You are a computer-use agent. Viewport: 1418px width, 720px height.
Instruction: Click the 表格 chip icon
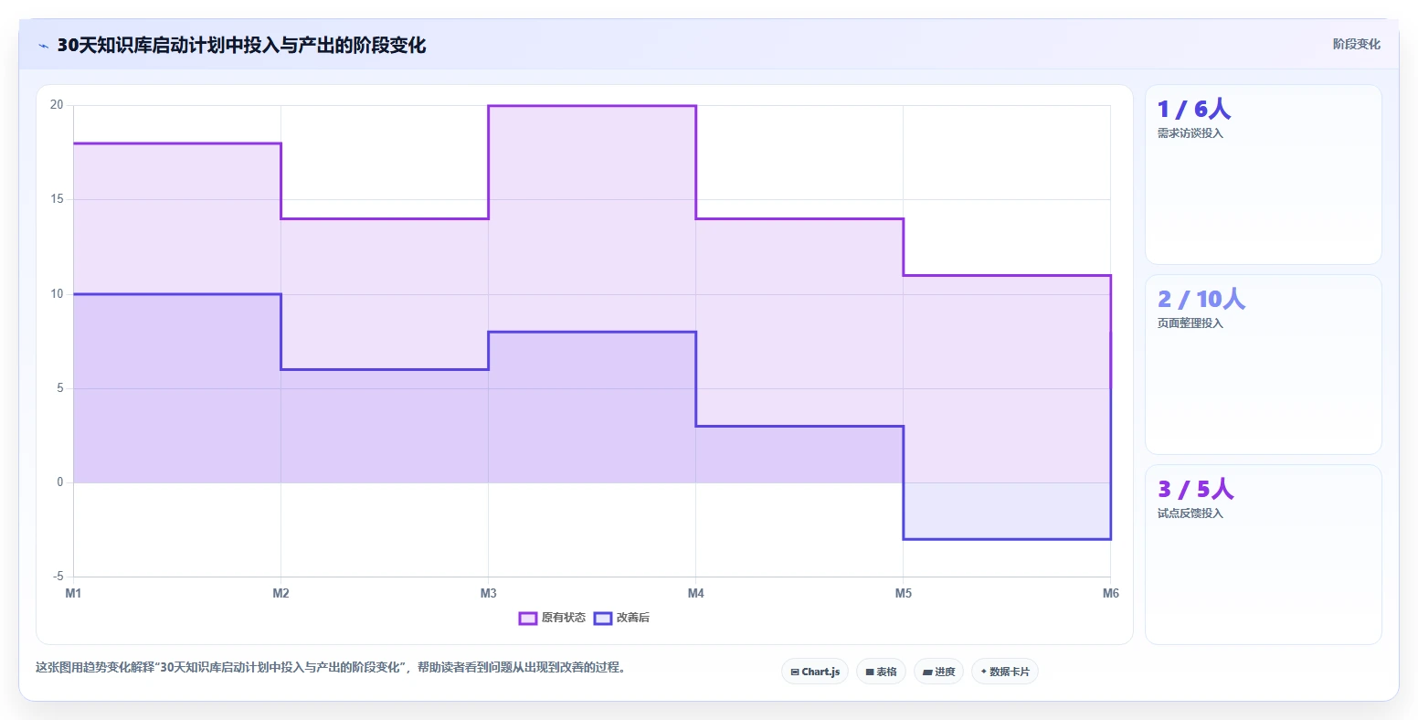pos(870,672)
